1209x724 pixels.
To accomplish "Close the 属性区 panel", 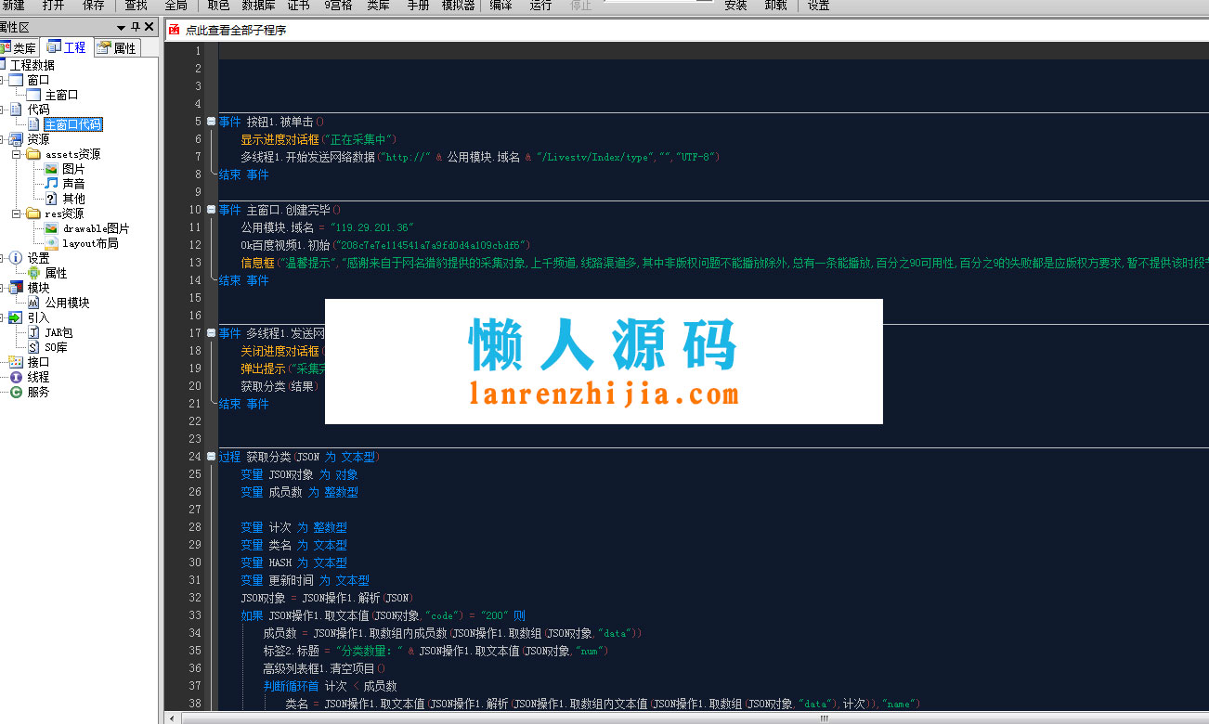I will click(149, 27).
